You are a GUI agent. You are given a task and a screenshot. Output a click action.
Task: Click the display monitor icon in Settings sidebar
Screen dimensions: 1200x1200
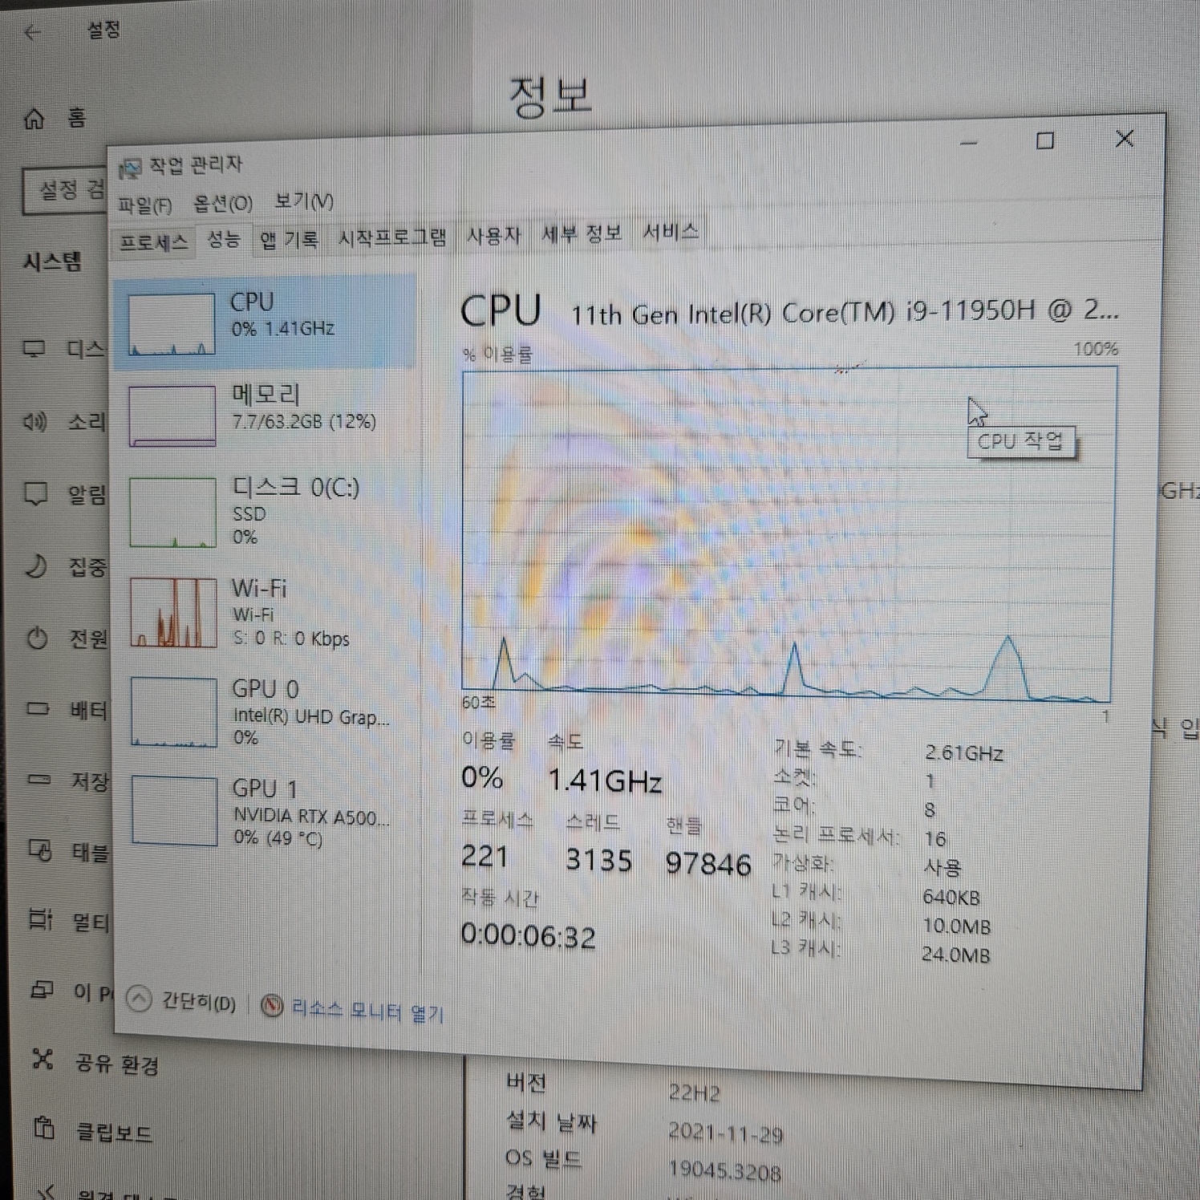click(34, 348)
